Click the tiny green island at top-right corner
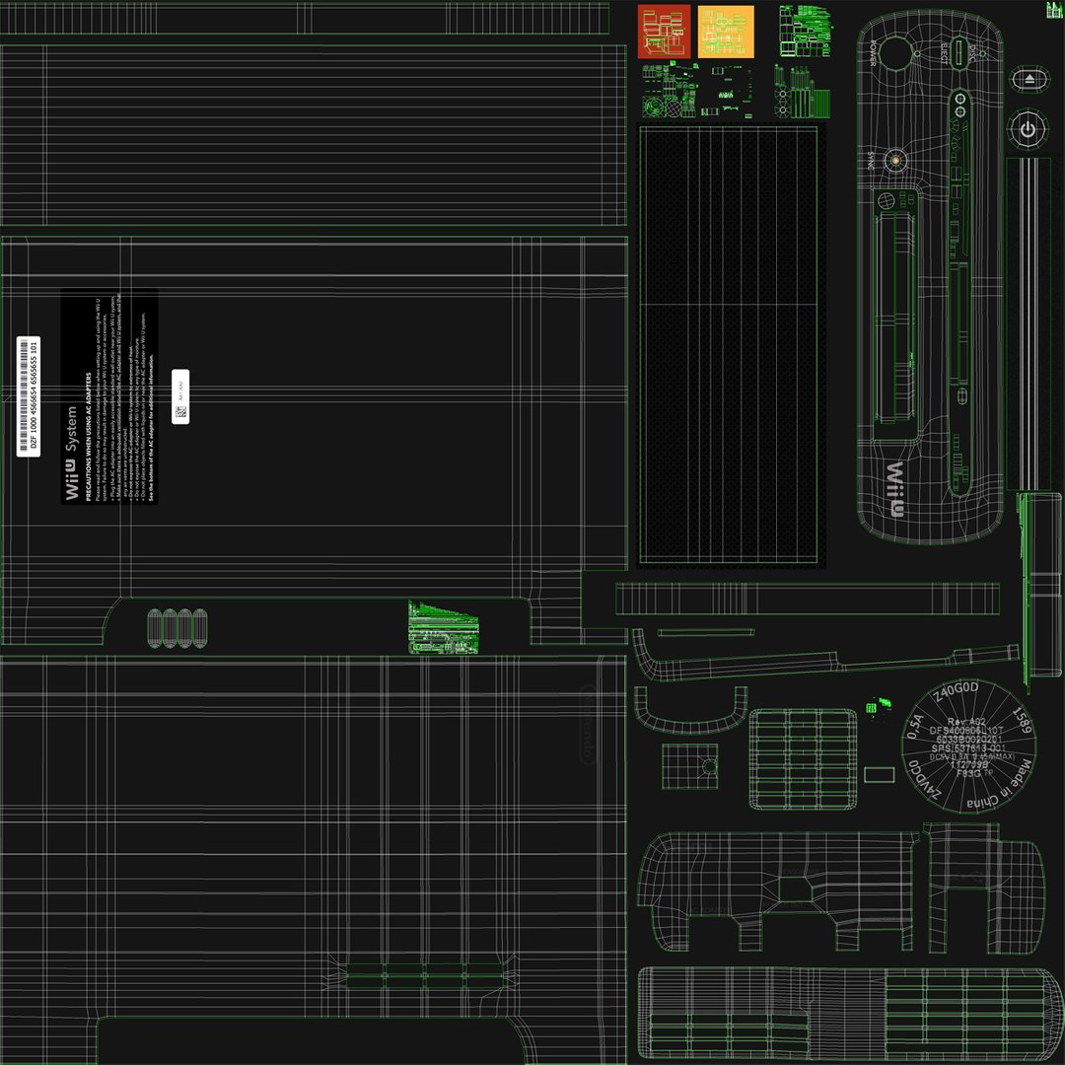This screenshot has height=1065, width=1065. 1053,10
